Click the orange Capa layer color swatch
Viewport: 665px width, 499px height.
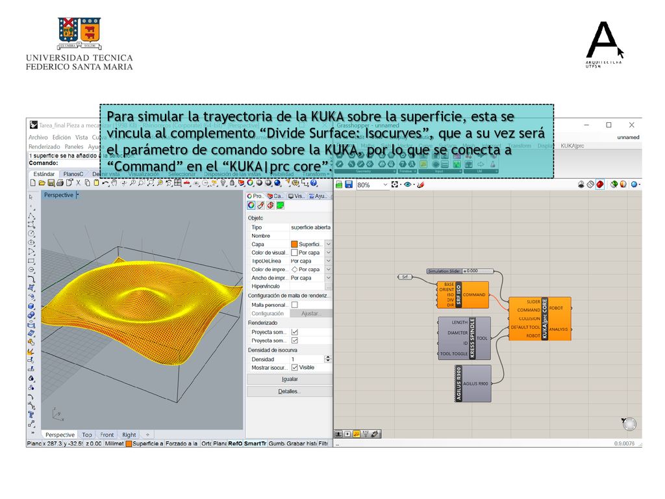pos(294,244)
